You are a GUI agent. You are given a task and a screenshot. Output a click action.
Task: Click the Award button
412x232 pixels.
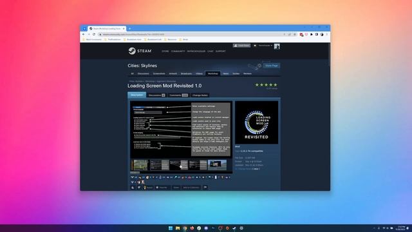point(148,188)
